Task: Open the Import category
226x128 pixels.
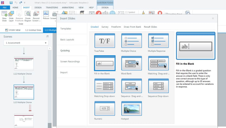Action: pyautogui.click(x=72, y=72)
